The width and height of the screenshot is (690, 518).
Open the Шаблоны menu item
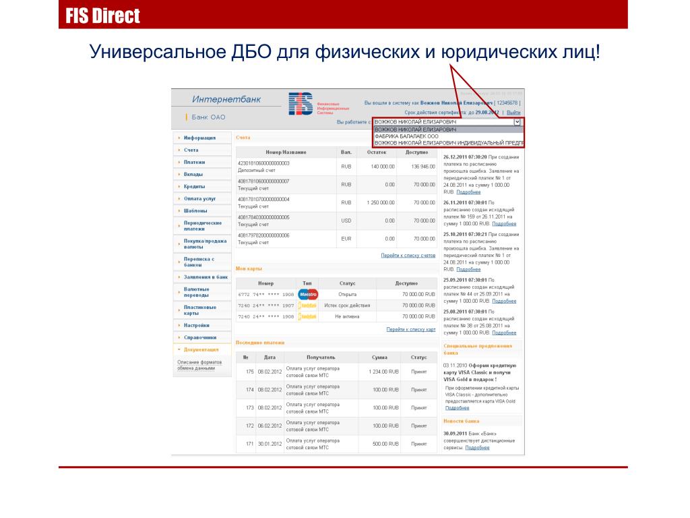click(202, 210)
